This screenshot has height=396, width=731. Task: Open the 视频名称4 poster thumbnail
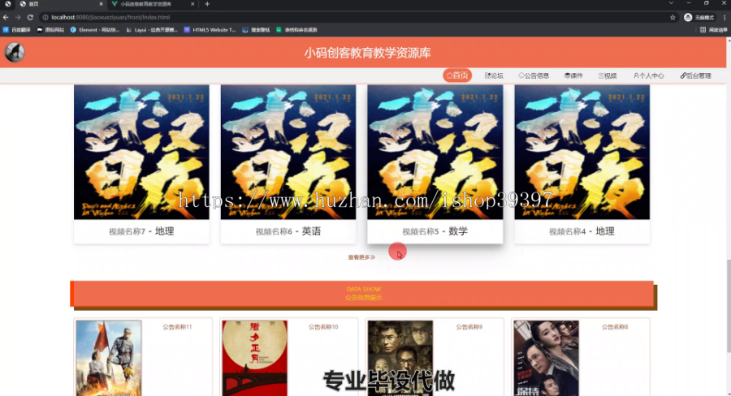[x=582, y=152]
